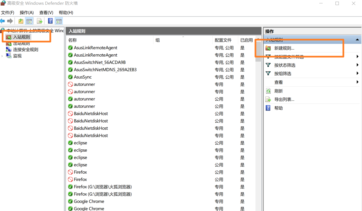
Task: Expand the 监视 tree node chevron
Action: (2, 56)
